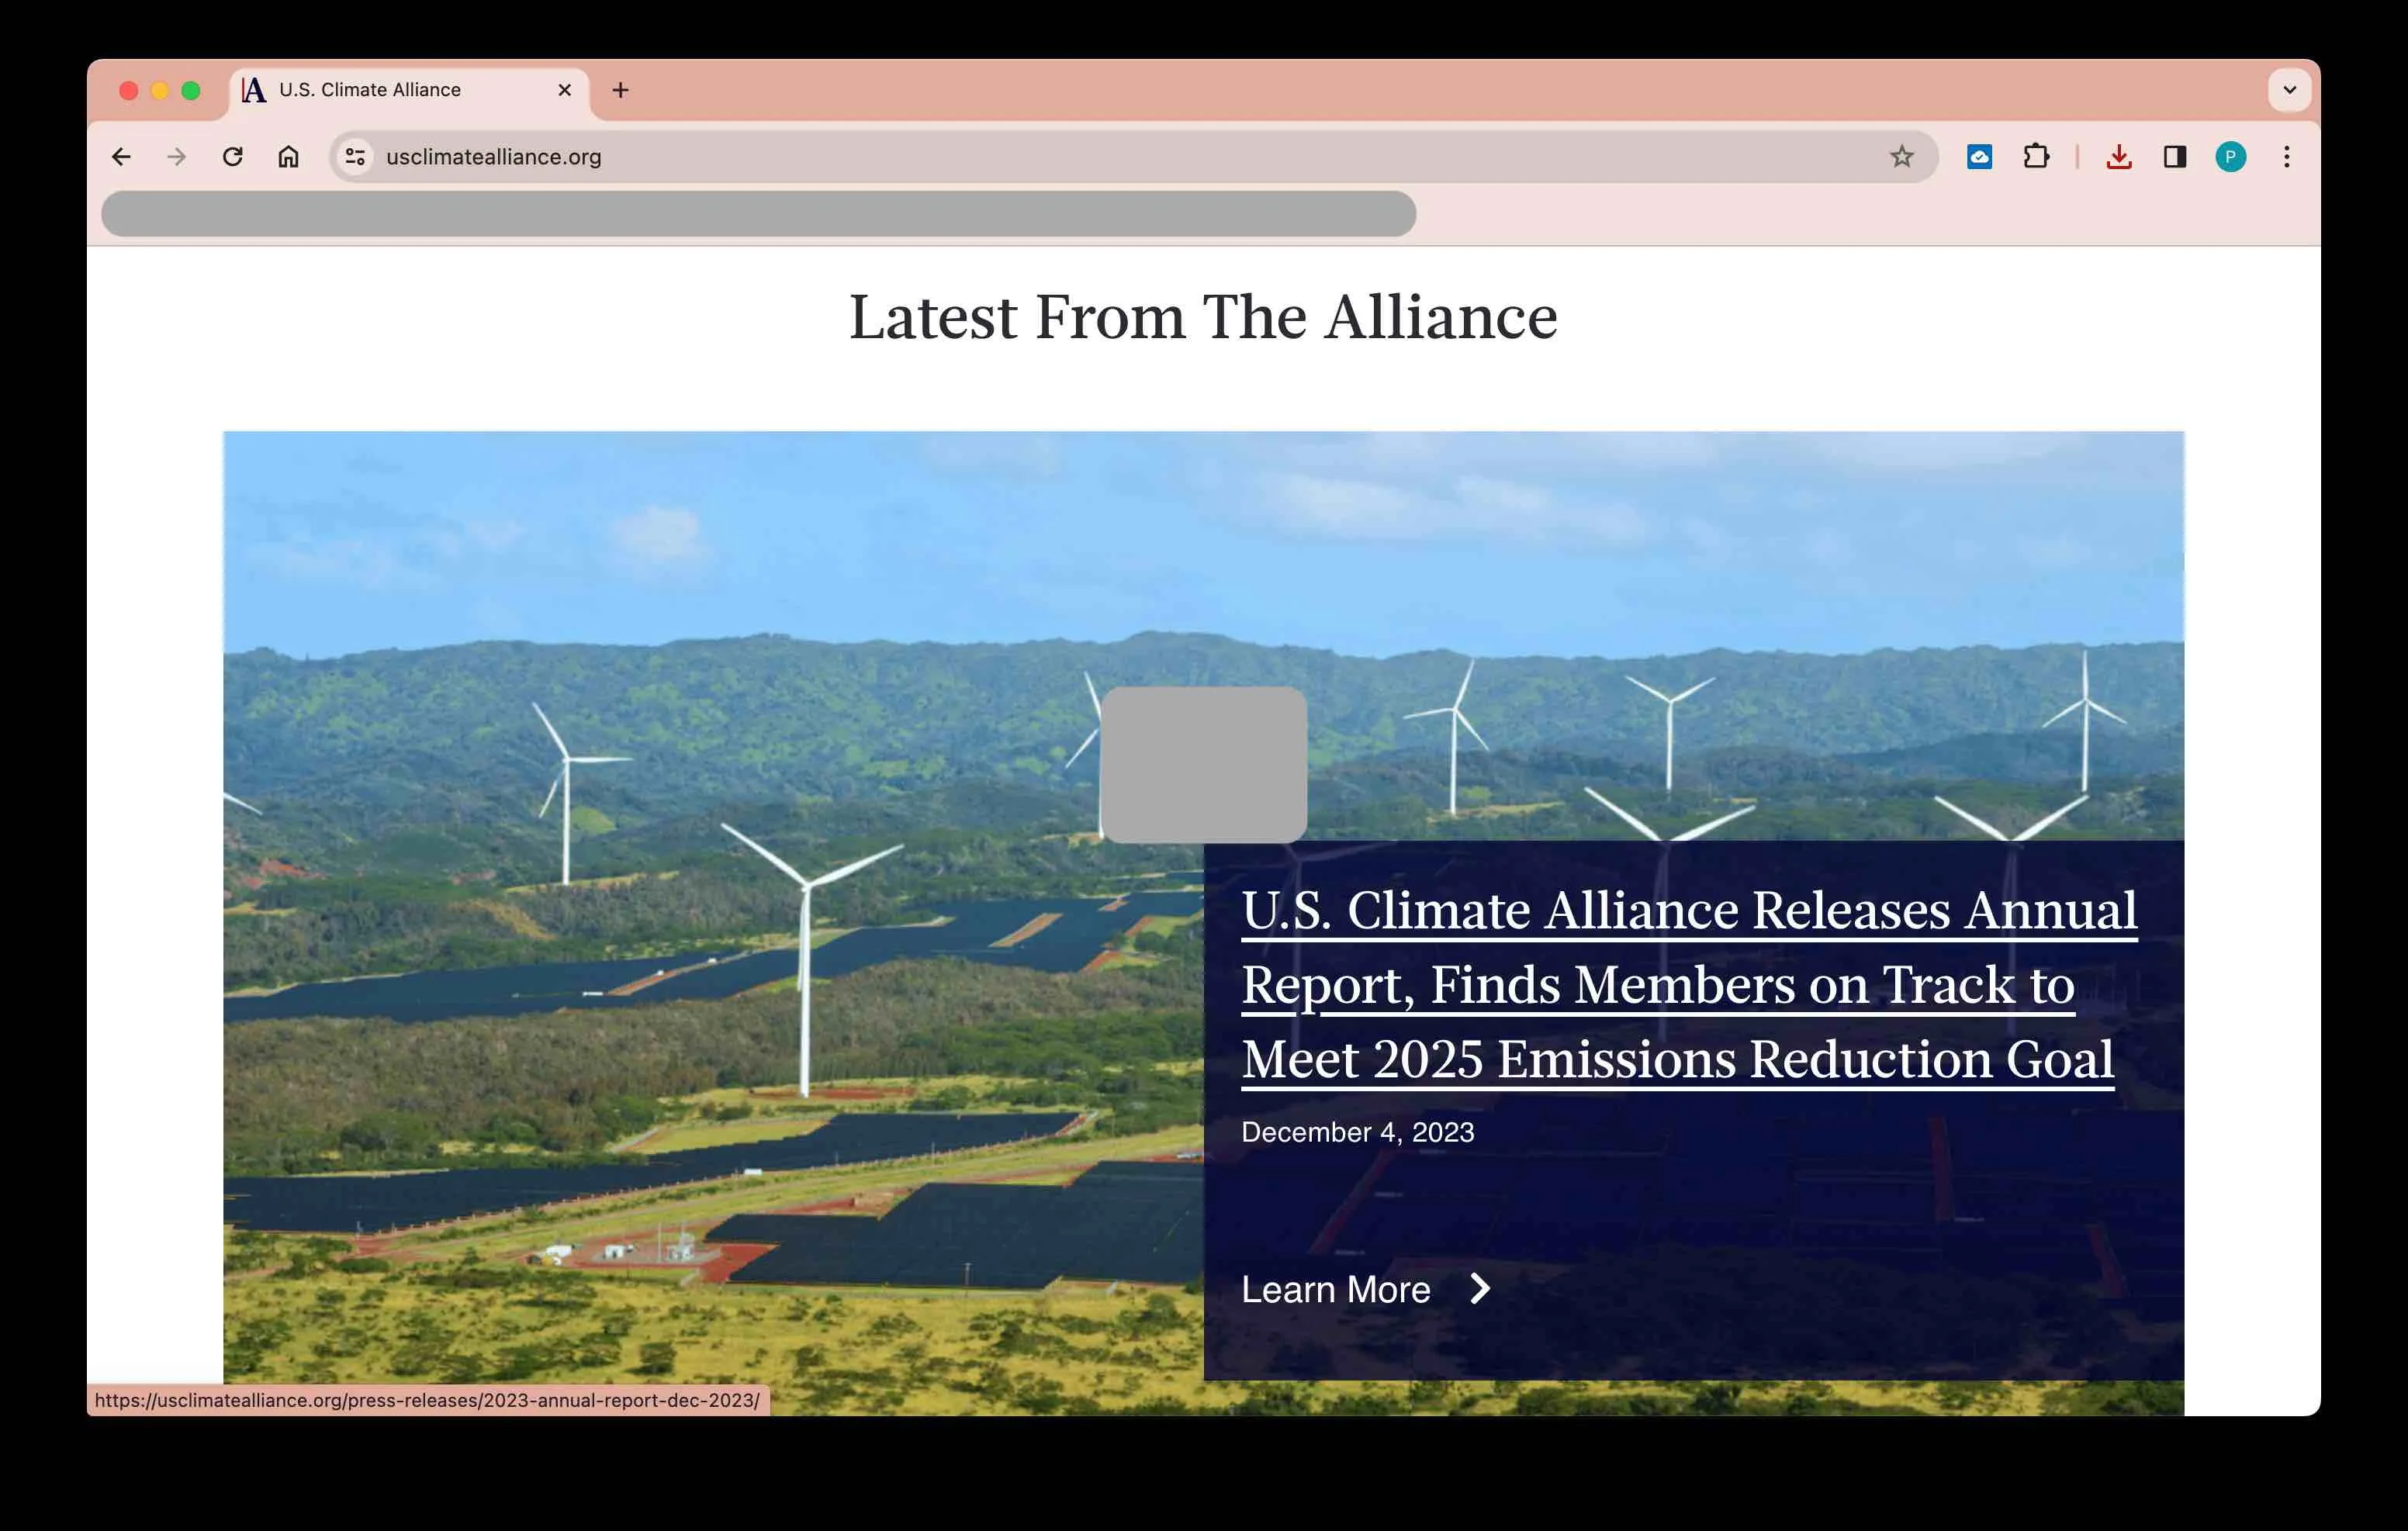Reload the current page

point(233,157)
